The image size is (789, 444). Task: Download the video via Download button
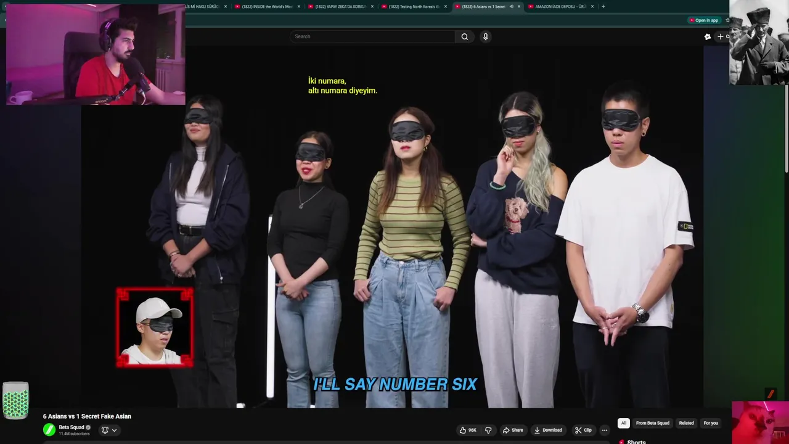(548, 430)
